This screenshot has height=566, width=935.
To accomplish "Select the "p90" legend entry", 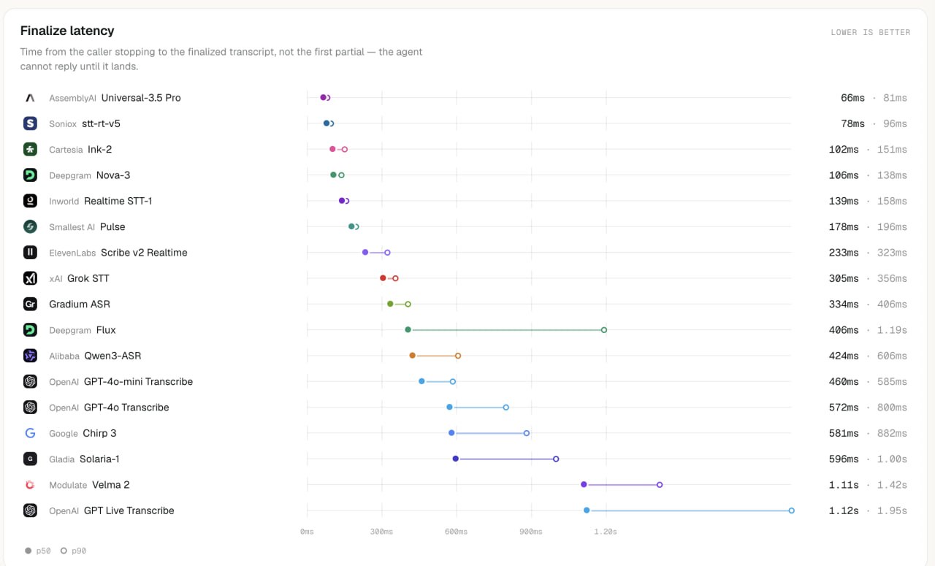I will pos(73,551).
